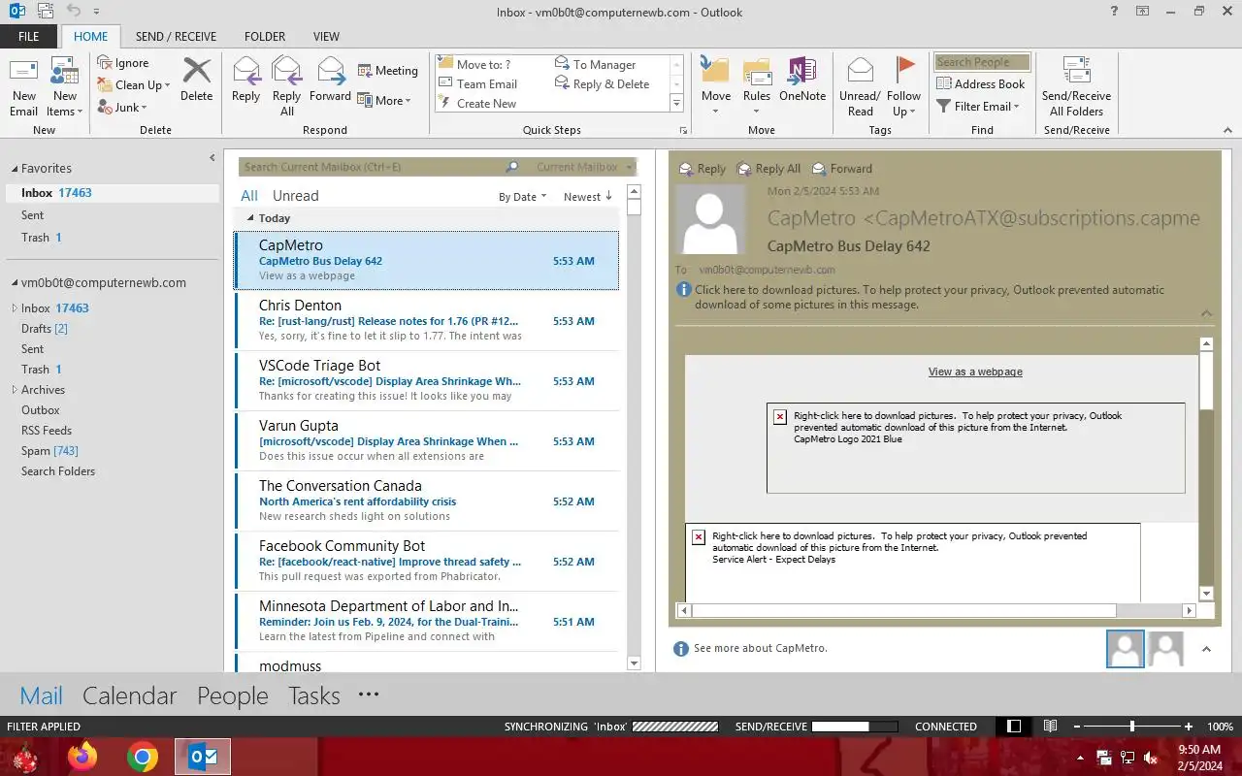
Task: Select the To Manager quick step
Action: coord(596,65)
